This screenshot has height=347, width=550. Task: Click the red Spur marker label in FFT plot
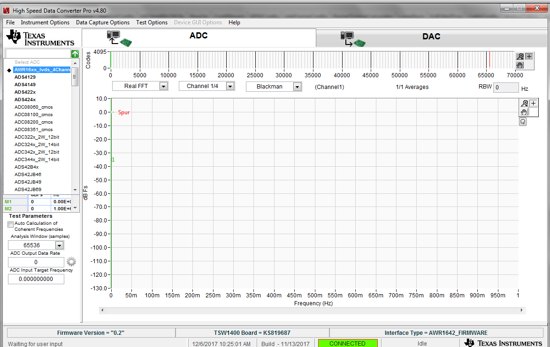pos(124,112)
